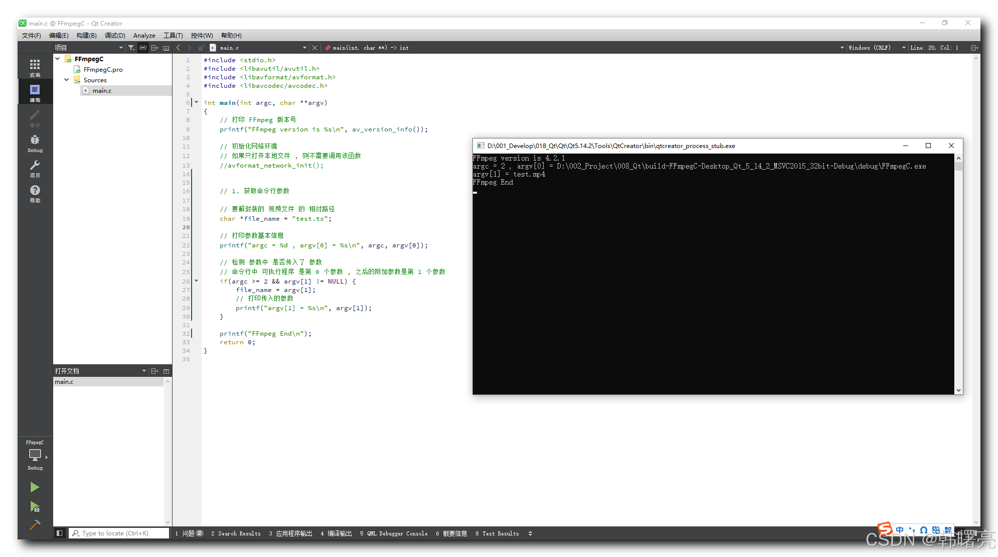Viewport: 998px width, 557px height.
Task: Open the QML Debugger Console pane
Action: coord(394,533)
